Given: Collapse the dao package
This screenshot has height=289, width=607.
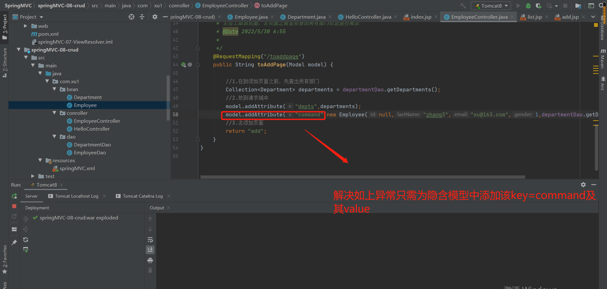Looking at the screenshot, I should 54,137.
